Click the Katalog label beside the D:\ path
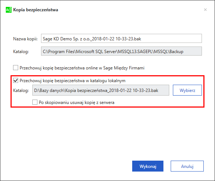 coord(21,90)
